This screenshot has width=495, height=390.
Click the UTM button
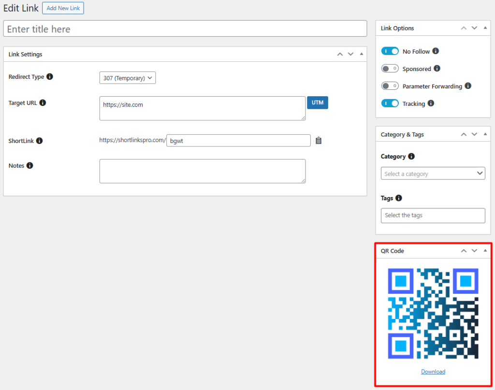[318, 102]
